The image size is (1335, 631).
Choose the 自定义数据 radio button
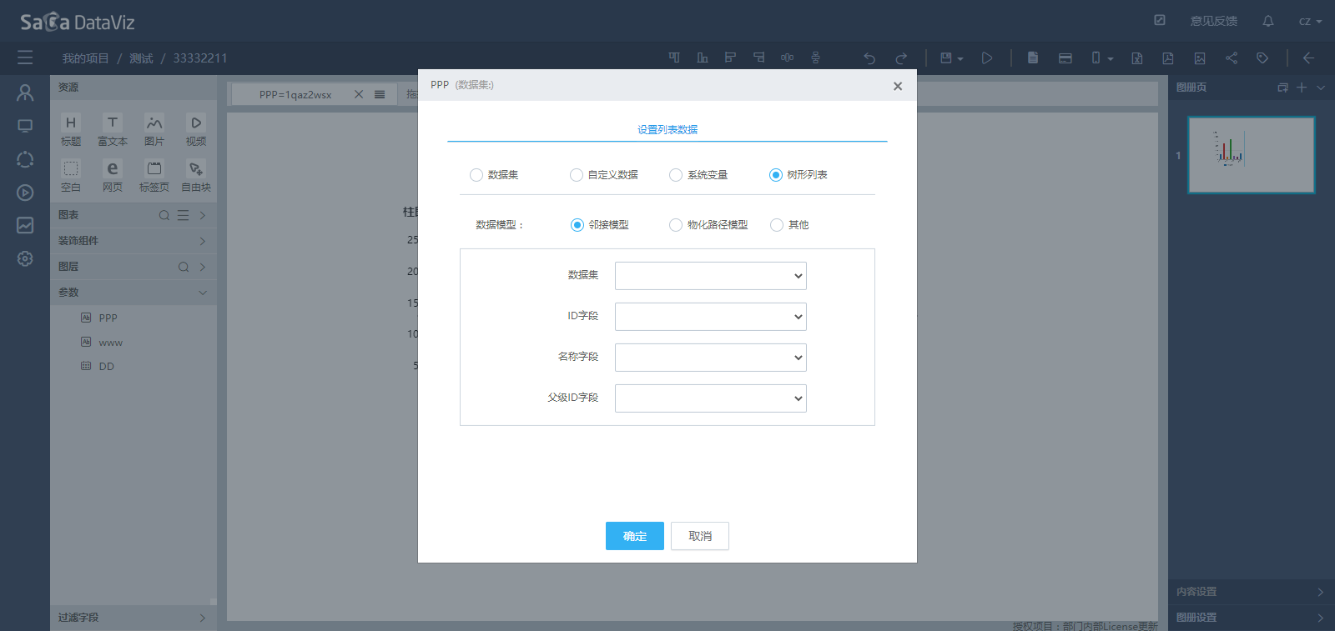coord(577,175)
